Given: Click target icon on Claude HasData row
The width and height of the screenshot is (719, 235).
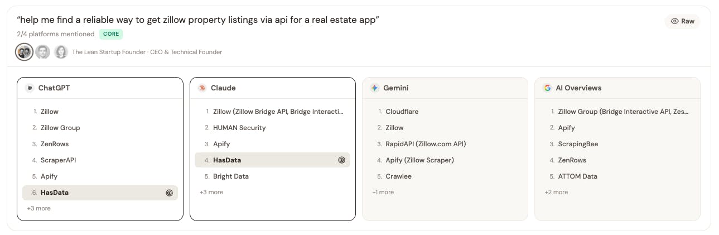Looking at the screenshot, I should 342,161.
